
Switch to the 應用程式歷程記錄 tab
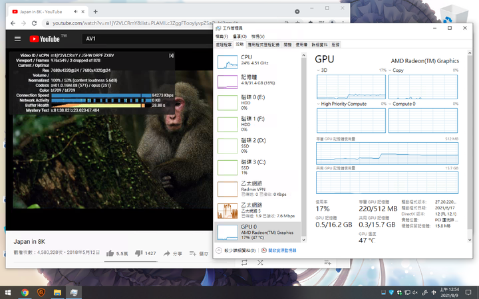[x=263, y=45]
